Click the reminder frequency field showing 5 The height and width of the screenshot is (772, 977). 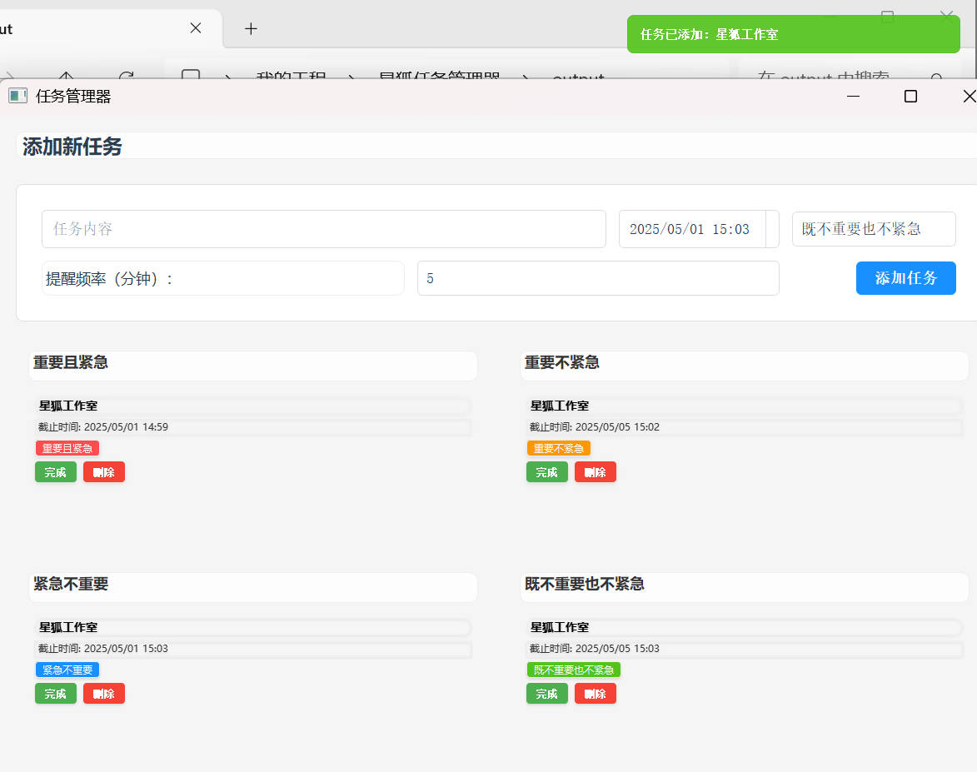pos(597,278)
